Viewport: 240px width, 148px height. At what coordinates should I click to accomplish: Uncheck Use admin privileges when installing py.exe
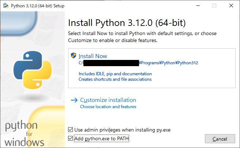coord(70,130)
